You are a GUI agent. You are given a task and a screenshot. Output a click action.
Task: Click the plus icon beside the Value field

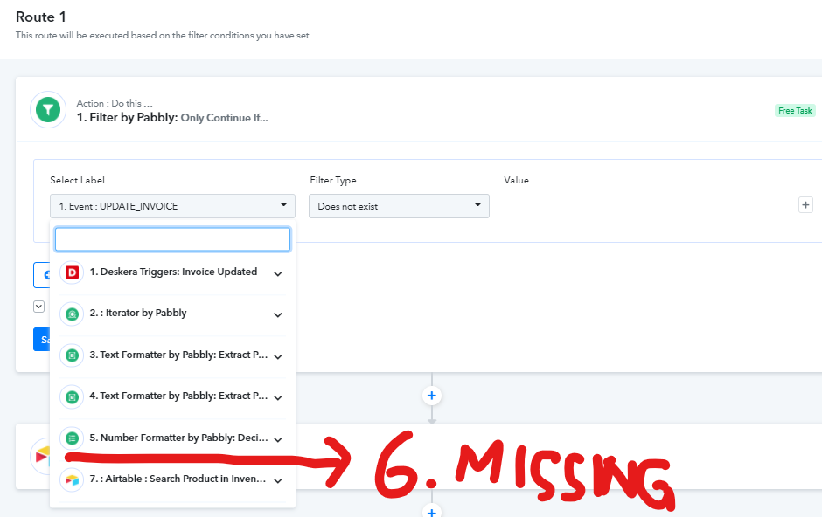coord(805,205)
